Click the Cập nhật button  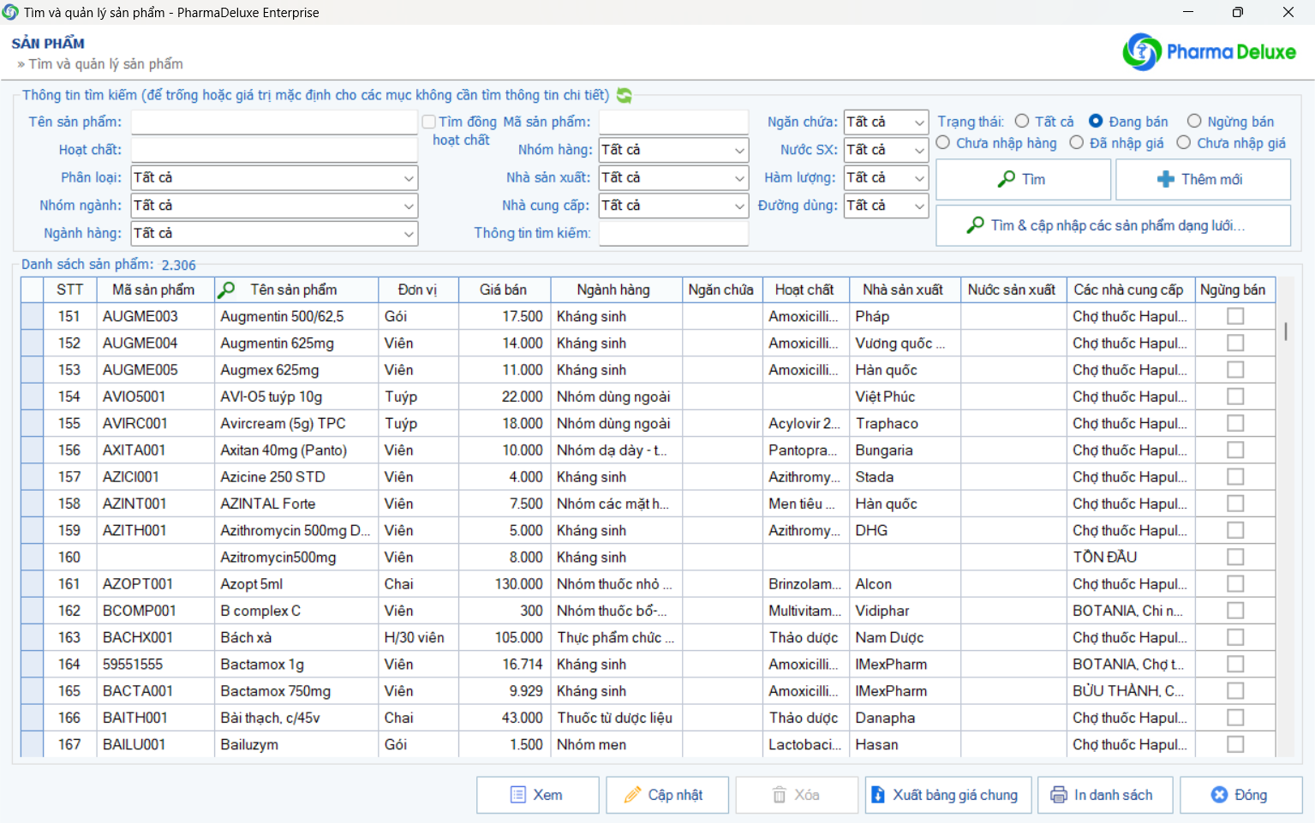point(666,795)
